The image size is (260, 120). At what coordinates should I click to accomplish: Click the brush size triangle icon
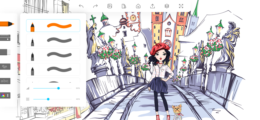28,88
